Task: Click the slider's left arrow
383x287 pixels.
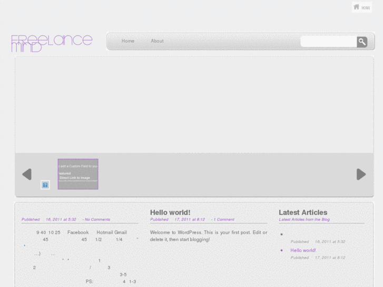Action: click(x=27, y=174)
